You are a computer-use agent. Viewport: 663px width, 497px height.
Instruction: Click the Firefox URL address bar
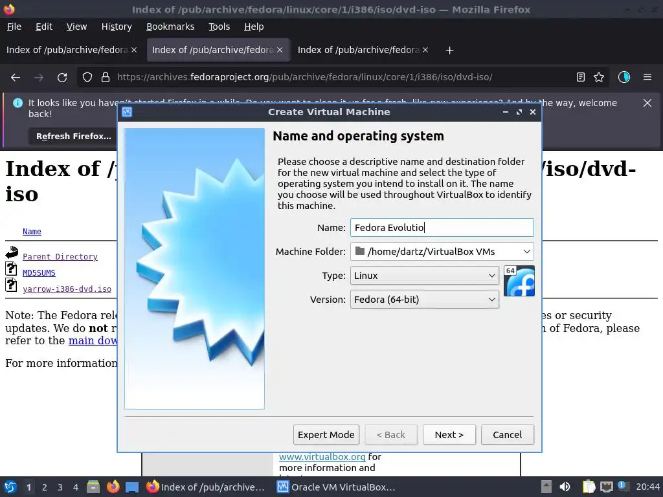point(343,78)
